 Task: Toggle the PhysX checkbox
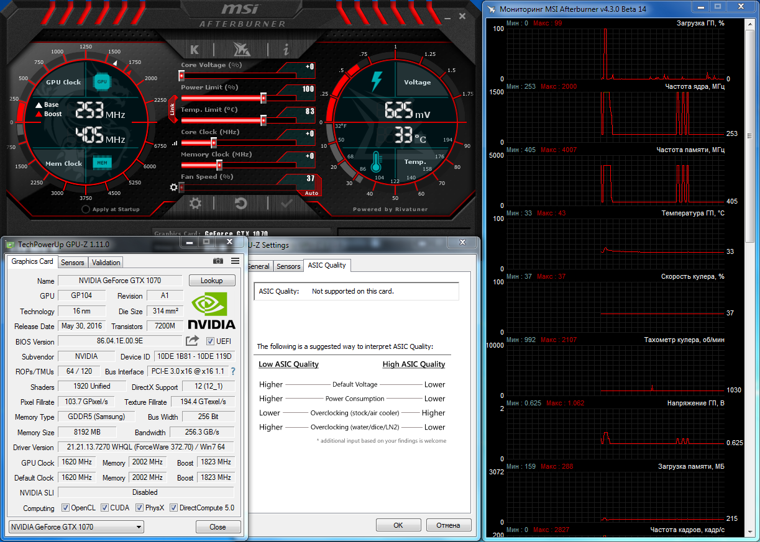tap(140, 508)
